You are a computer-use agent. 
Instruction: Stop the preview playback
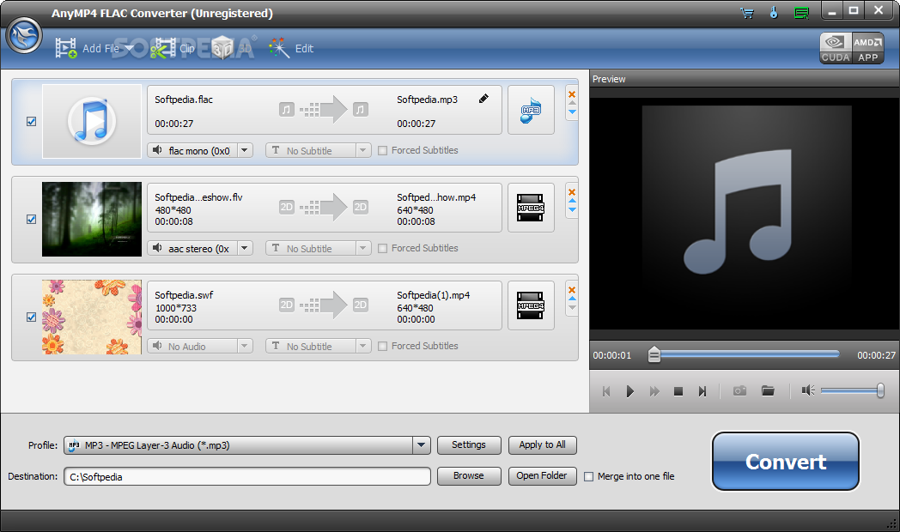(x=678, y=391)
